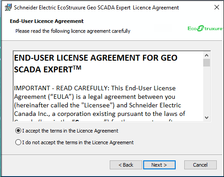Cancel the Geo SCADA Expert installation
This screenshot has width=224, height=177.
[x=201, y=165]
